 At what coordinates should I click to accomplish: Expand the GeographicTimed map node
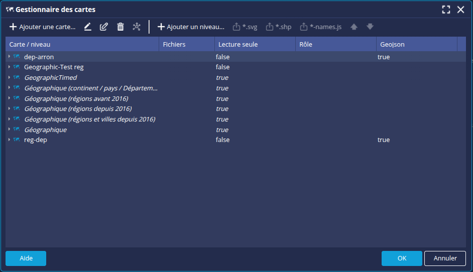10,78
